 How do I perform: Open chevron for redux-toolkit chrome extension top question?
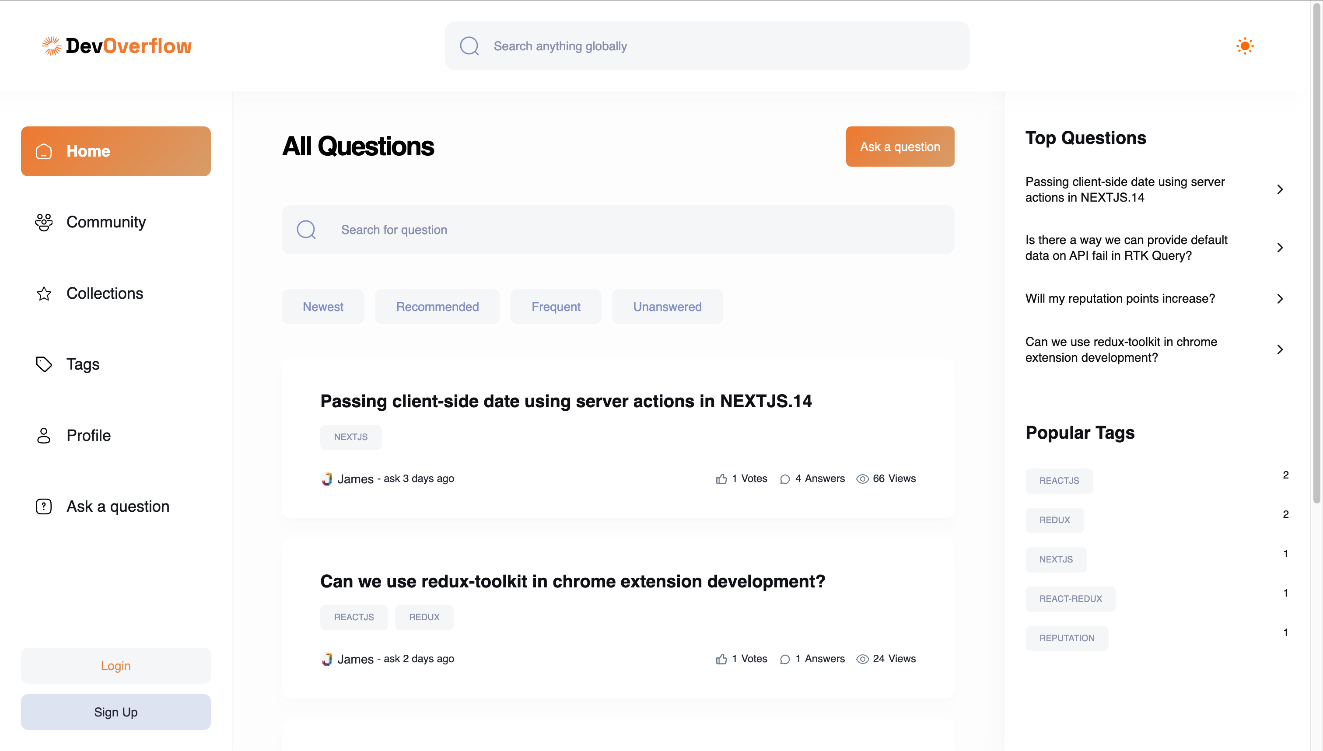[1280, 350]
